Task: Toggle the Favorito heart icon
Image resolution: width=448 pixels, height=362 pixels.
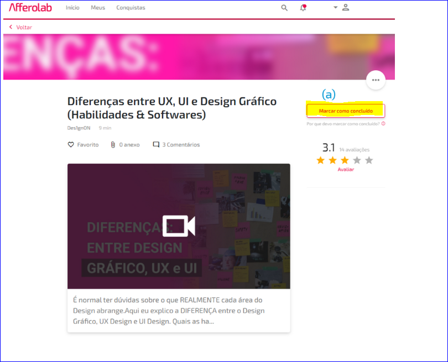Action: 71,145
